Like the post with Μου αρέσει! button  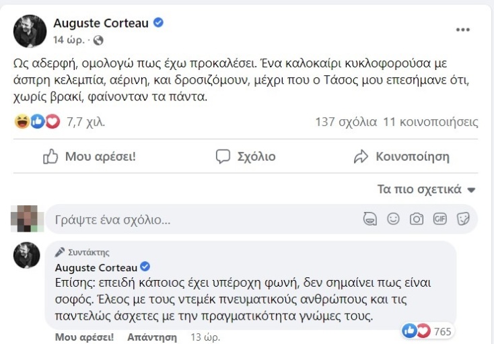click(90, 157)
